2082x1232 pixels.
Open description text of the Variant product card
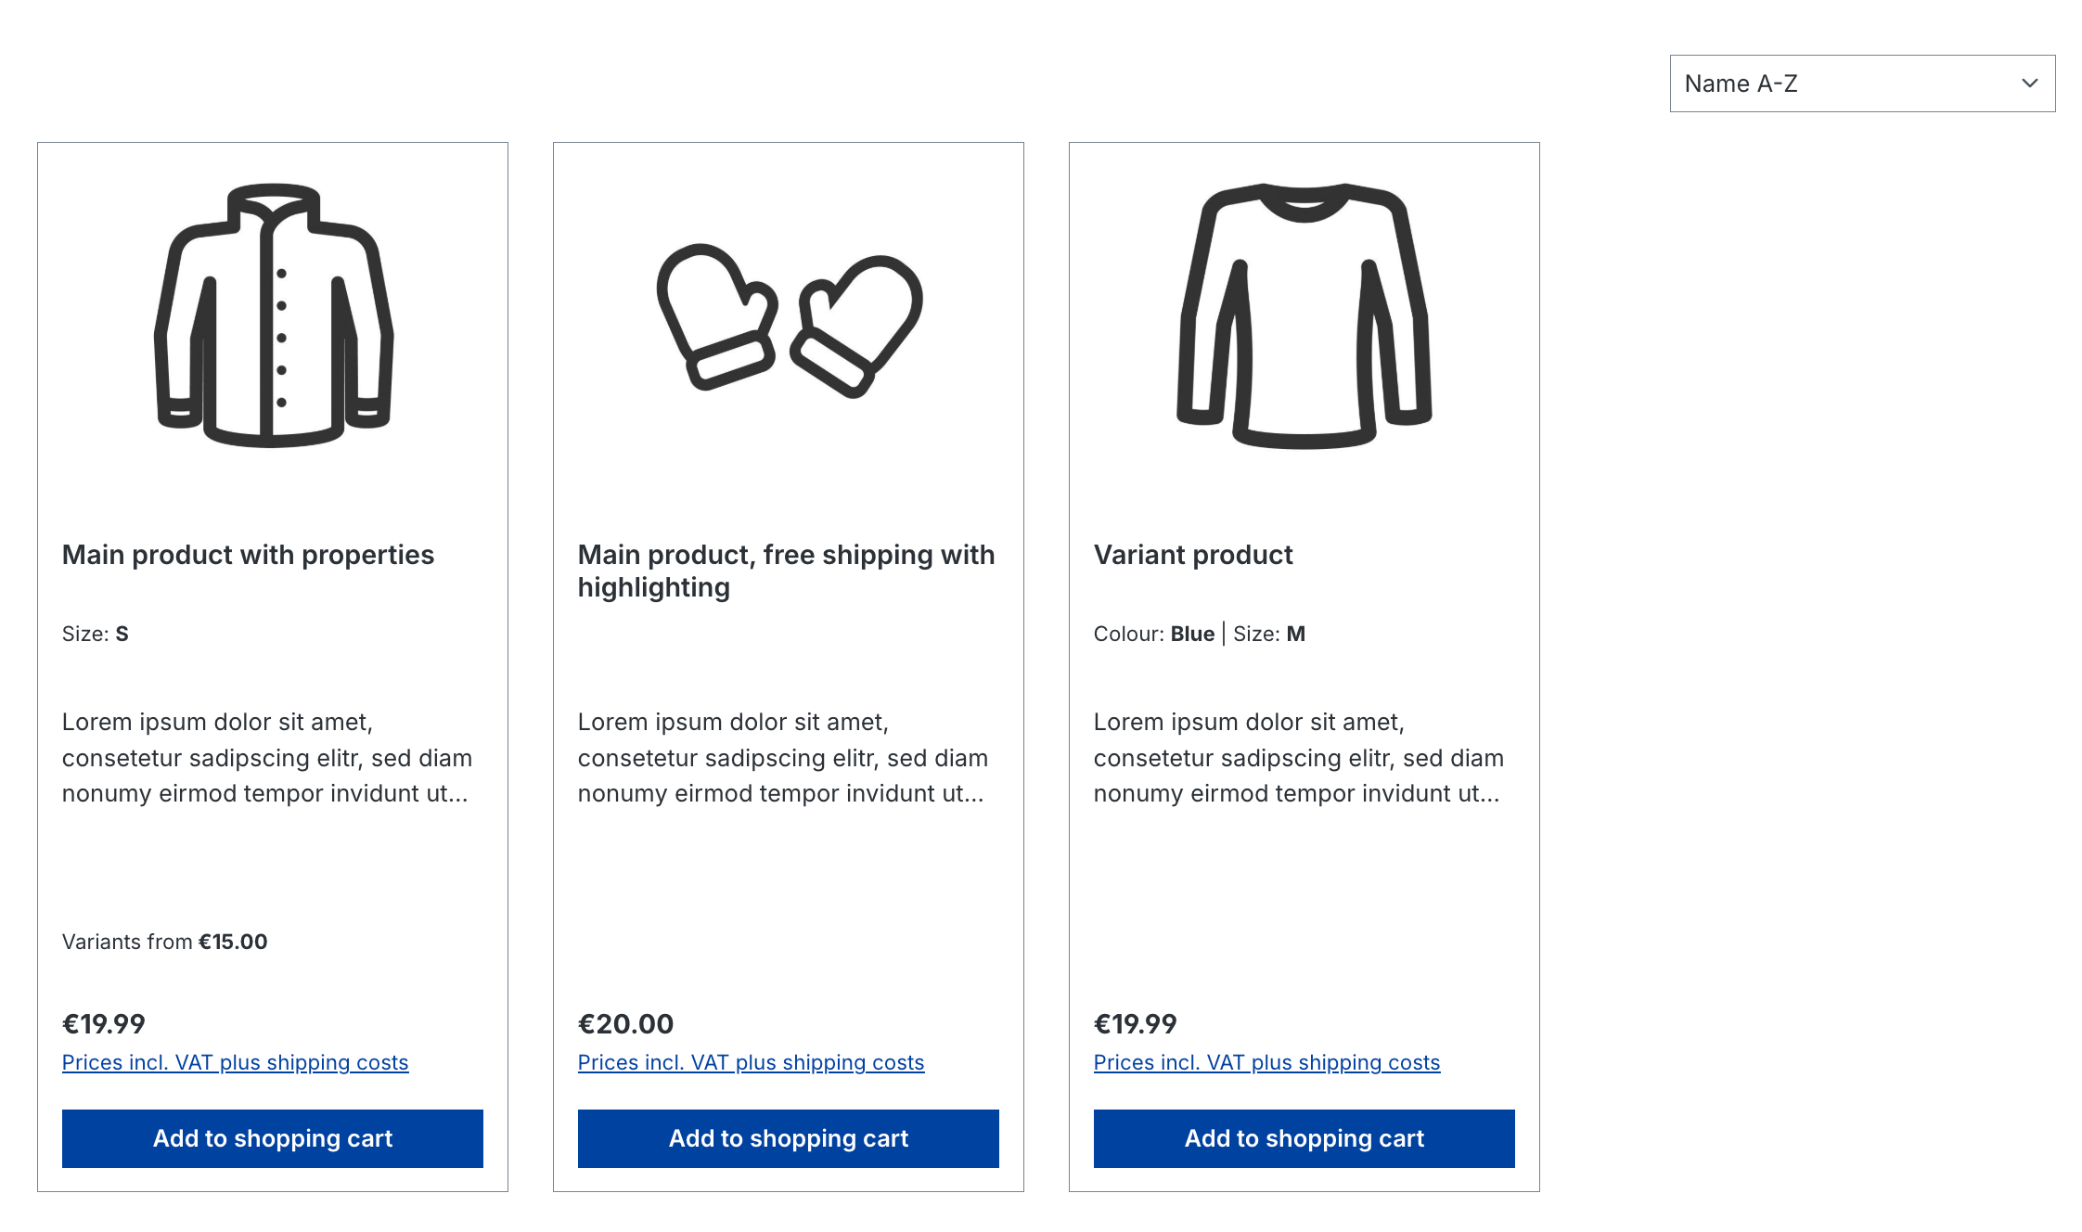(x=1299, y=757)
